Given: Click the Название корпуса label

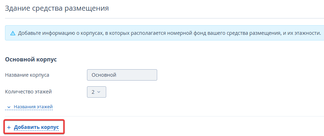Looking at the screenshot, I should [x=27, y=75].
